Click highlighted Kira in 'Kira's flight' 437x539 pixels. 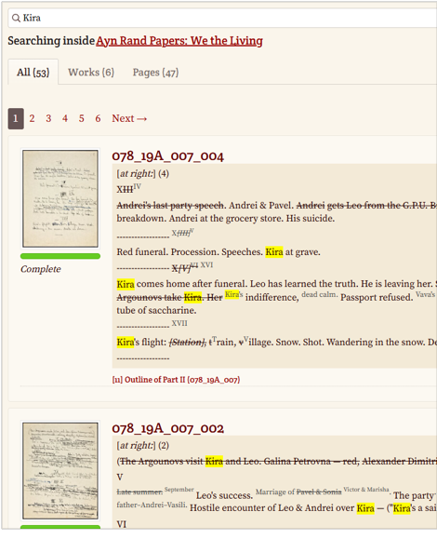pyautogui.click(x=126, y=343)
